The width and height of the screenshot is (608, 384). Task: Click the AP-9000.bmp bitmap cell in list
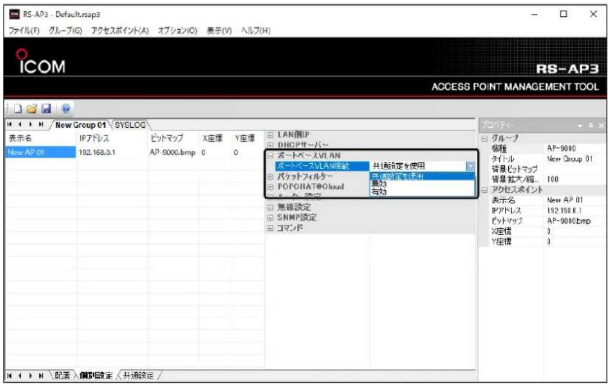click(172, 152)
